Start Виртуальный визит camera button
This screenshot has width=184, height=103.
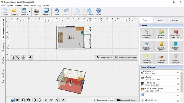pos(126,100)
